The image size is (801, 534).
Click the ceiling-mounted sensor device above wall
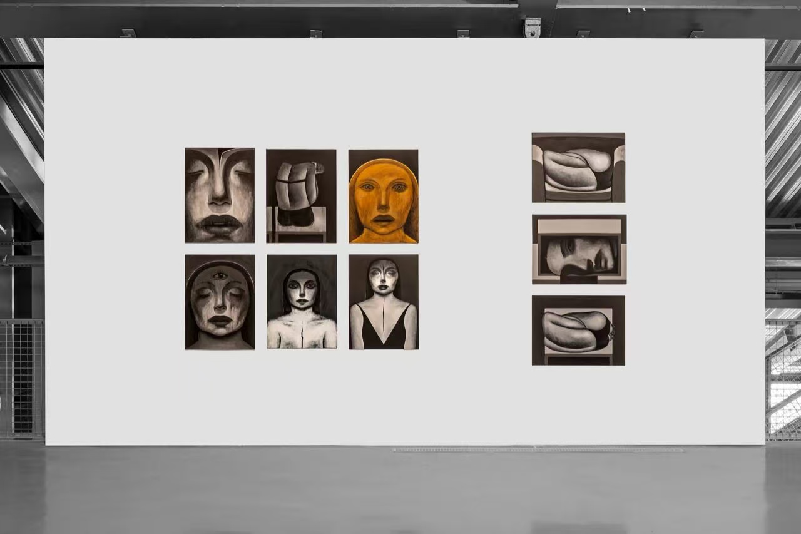click(532, 28)
